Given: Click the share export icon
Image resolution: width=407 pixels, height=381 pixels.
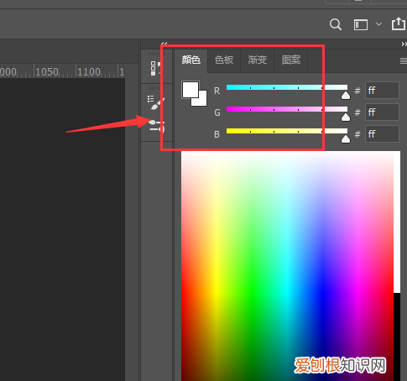Looking at the screenshot, I should [399, 24].
